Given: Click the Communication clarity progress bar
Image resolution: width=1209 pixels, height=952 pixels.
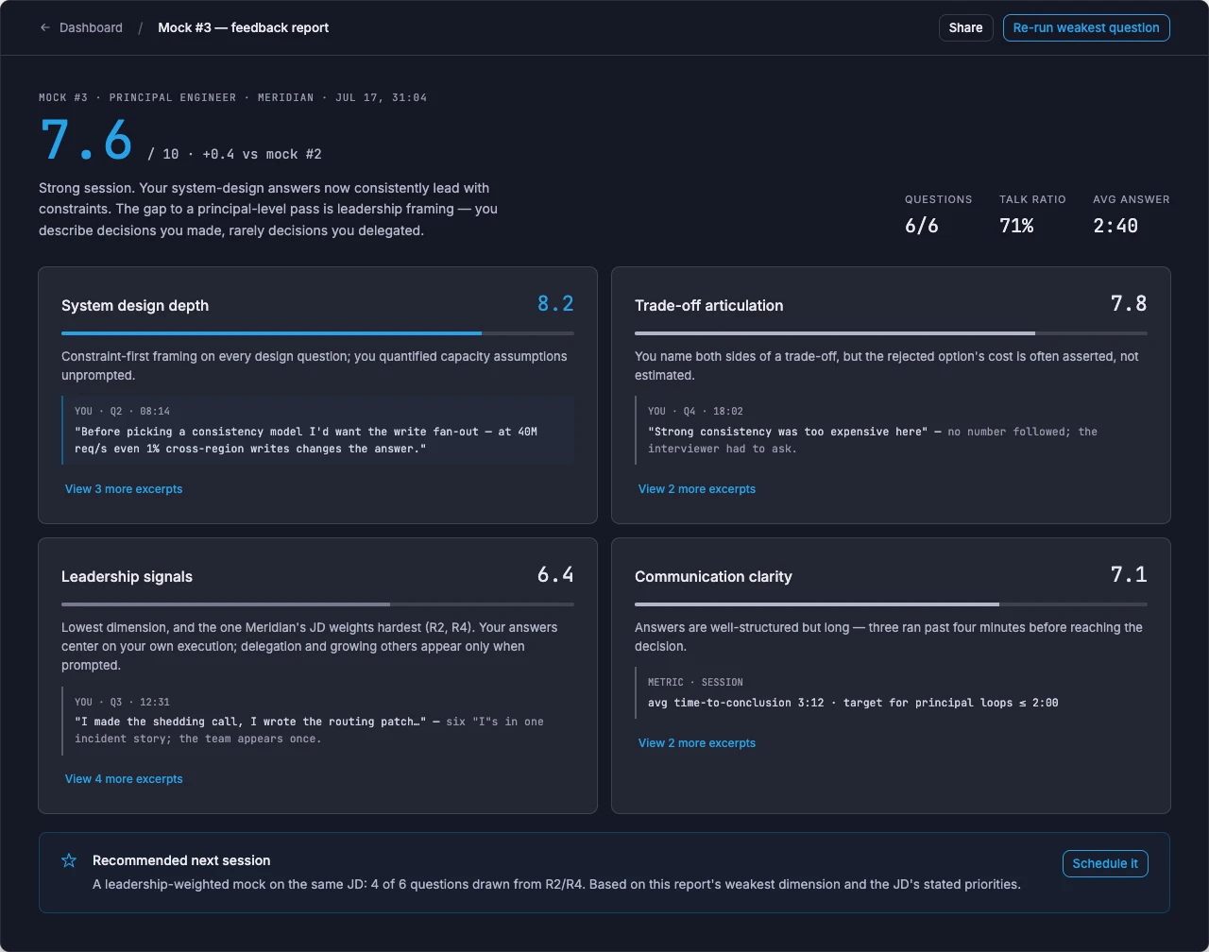Looking at the screenshot, I should pyautogui.click(x=891, y=604).
